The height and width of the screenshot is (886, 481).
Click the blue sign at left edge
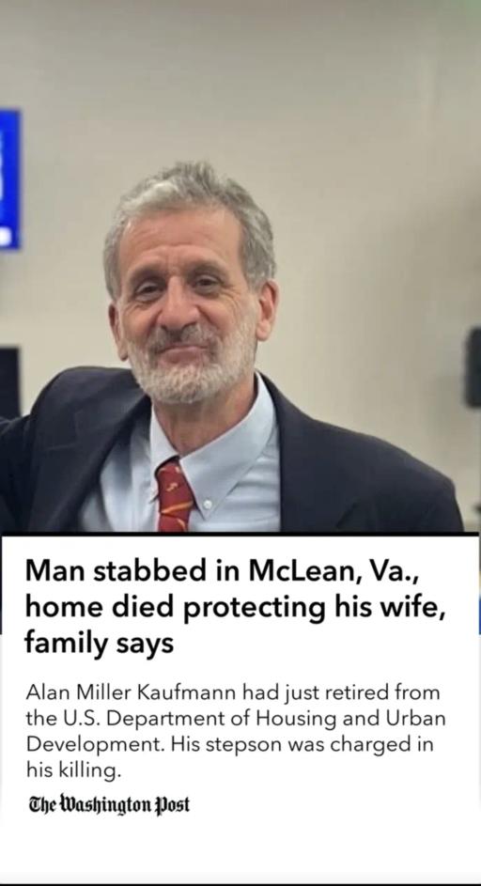(9, 179)
